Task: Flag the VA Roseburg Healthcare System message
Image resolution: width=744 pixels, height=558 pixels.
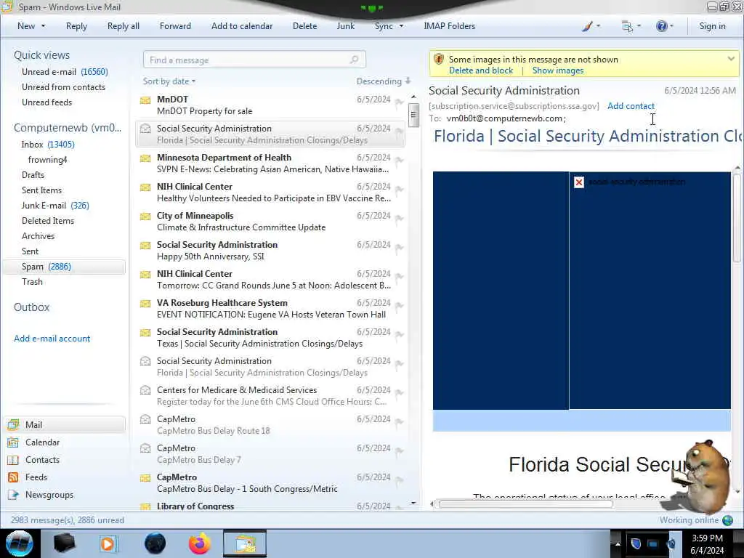Action: point(400,306)
